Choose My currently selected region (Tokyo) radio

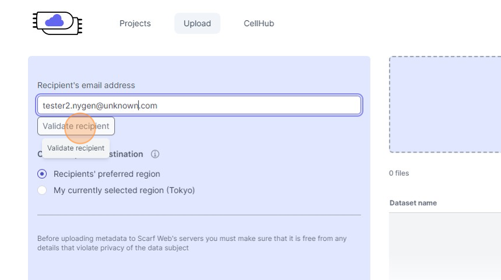tap(42, 190)
